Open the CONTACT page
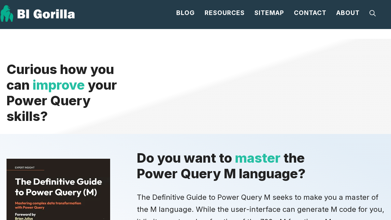The height and width of the screenshot is (220, 391). 310,13
